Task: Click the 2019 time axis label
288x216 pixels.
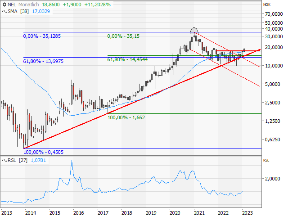Action: click(x=151, y=213)
